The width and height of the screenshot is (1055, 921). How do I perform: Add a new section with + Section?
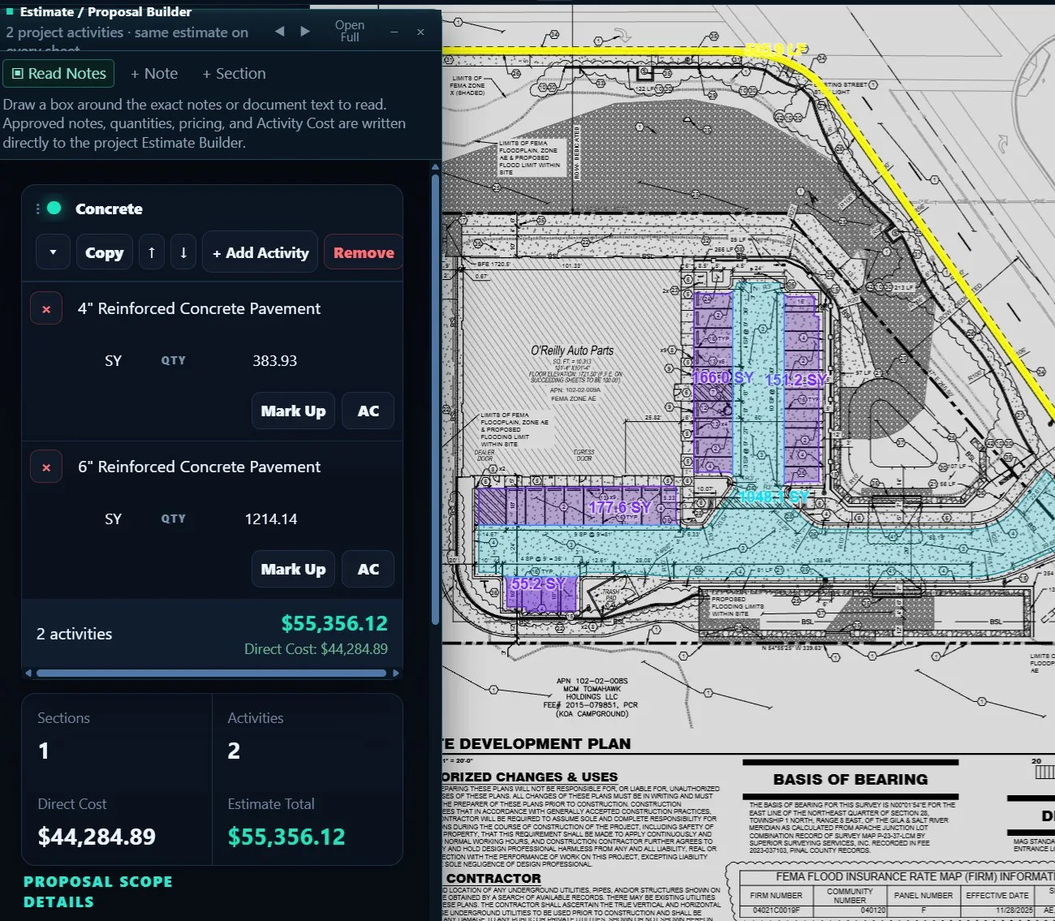point(234,73)
